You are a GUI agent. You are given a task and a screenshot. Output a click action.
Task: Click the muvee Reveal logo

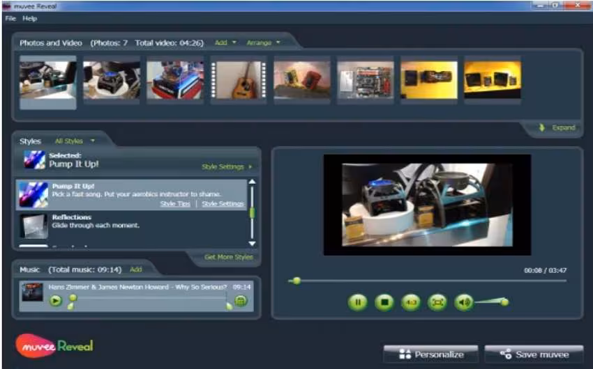(54, 345)
